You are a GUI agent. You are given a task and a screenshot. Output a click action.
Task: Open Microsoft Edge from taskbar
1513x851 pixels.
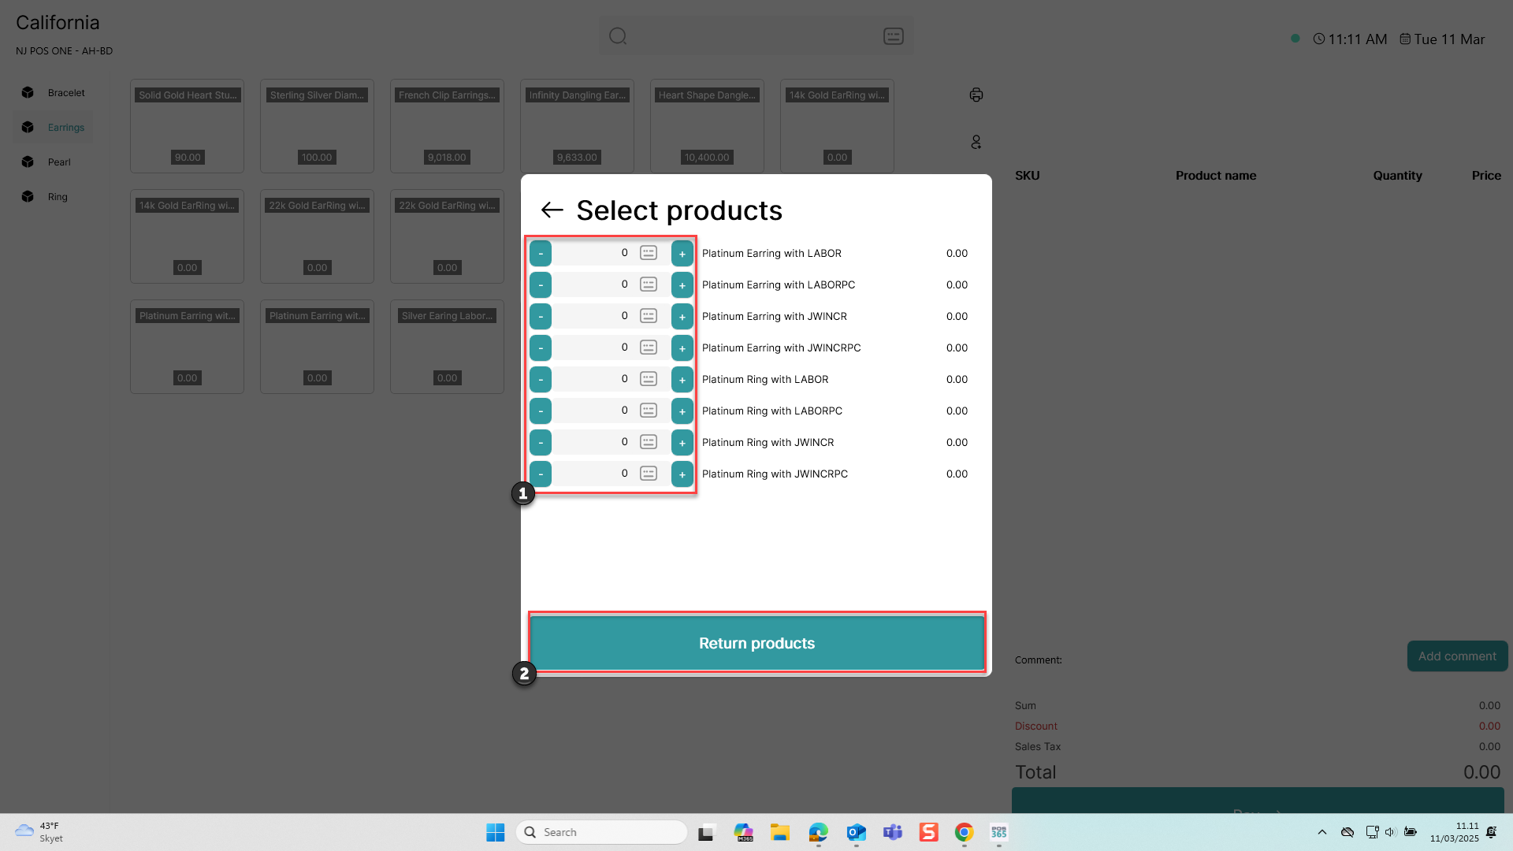point(819,832)
